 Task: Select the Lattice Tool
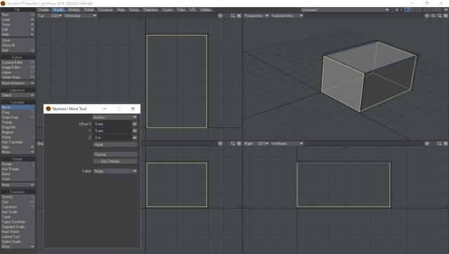click(x=18, y=237)
